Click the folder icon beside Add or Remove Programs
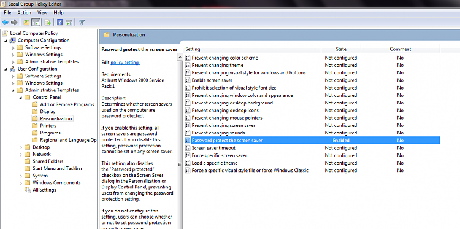Viewport: 460px width, 229px height. [35, 104]
